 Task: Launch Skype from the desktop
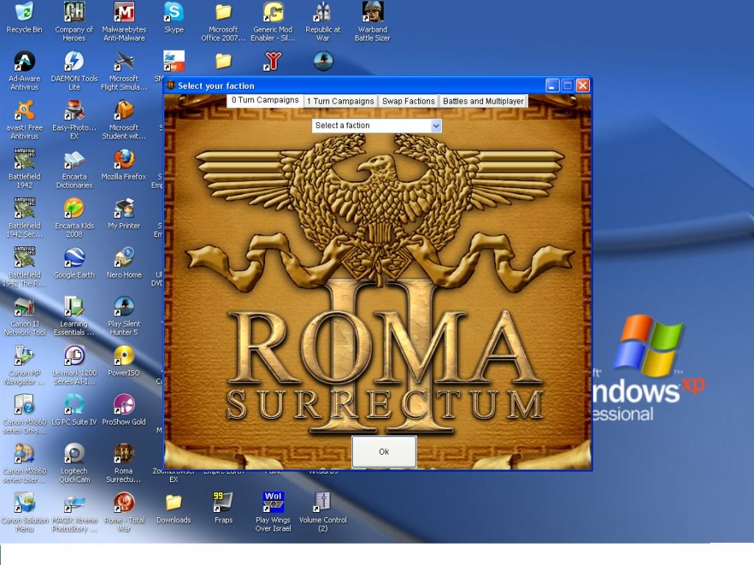click(174, 13)
